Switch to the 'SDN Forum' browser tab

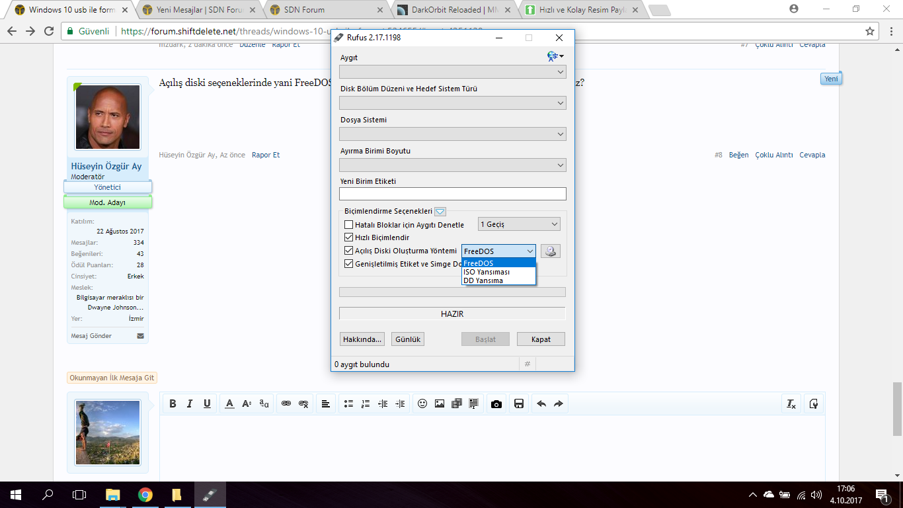tap(326, 10)
